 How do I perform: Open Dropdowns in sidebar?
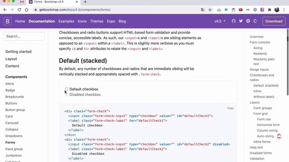pos(14,136)
